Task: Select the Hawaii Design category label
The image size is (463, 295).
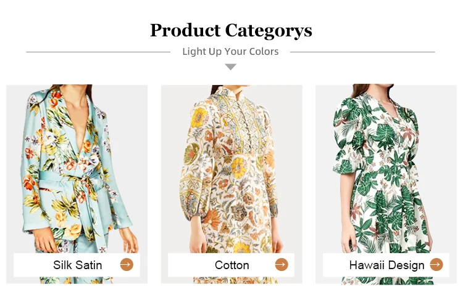Action: (386, 265)
